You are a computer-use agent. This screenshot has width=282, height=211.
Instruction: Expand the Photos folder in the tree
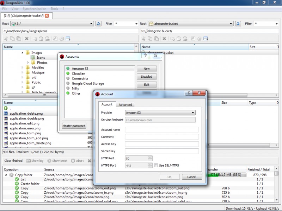coord(28,63)
